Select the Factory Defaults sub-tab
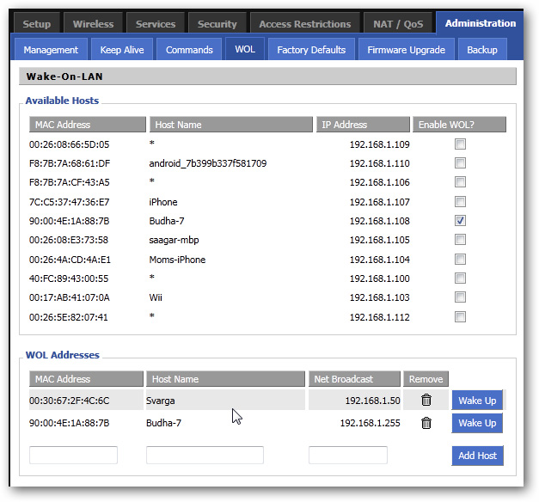The width and height of the screenshot is (539, 502). coord(311,50)
